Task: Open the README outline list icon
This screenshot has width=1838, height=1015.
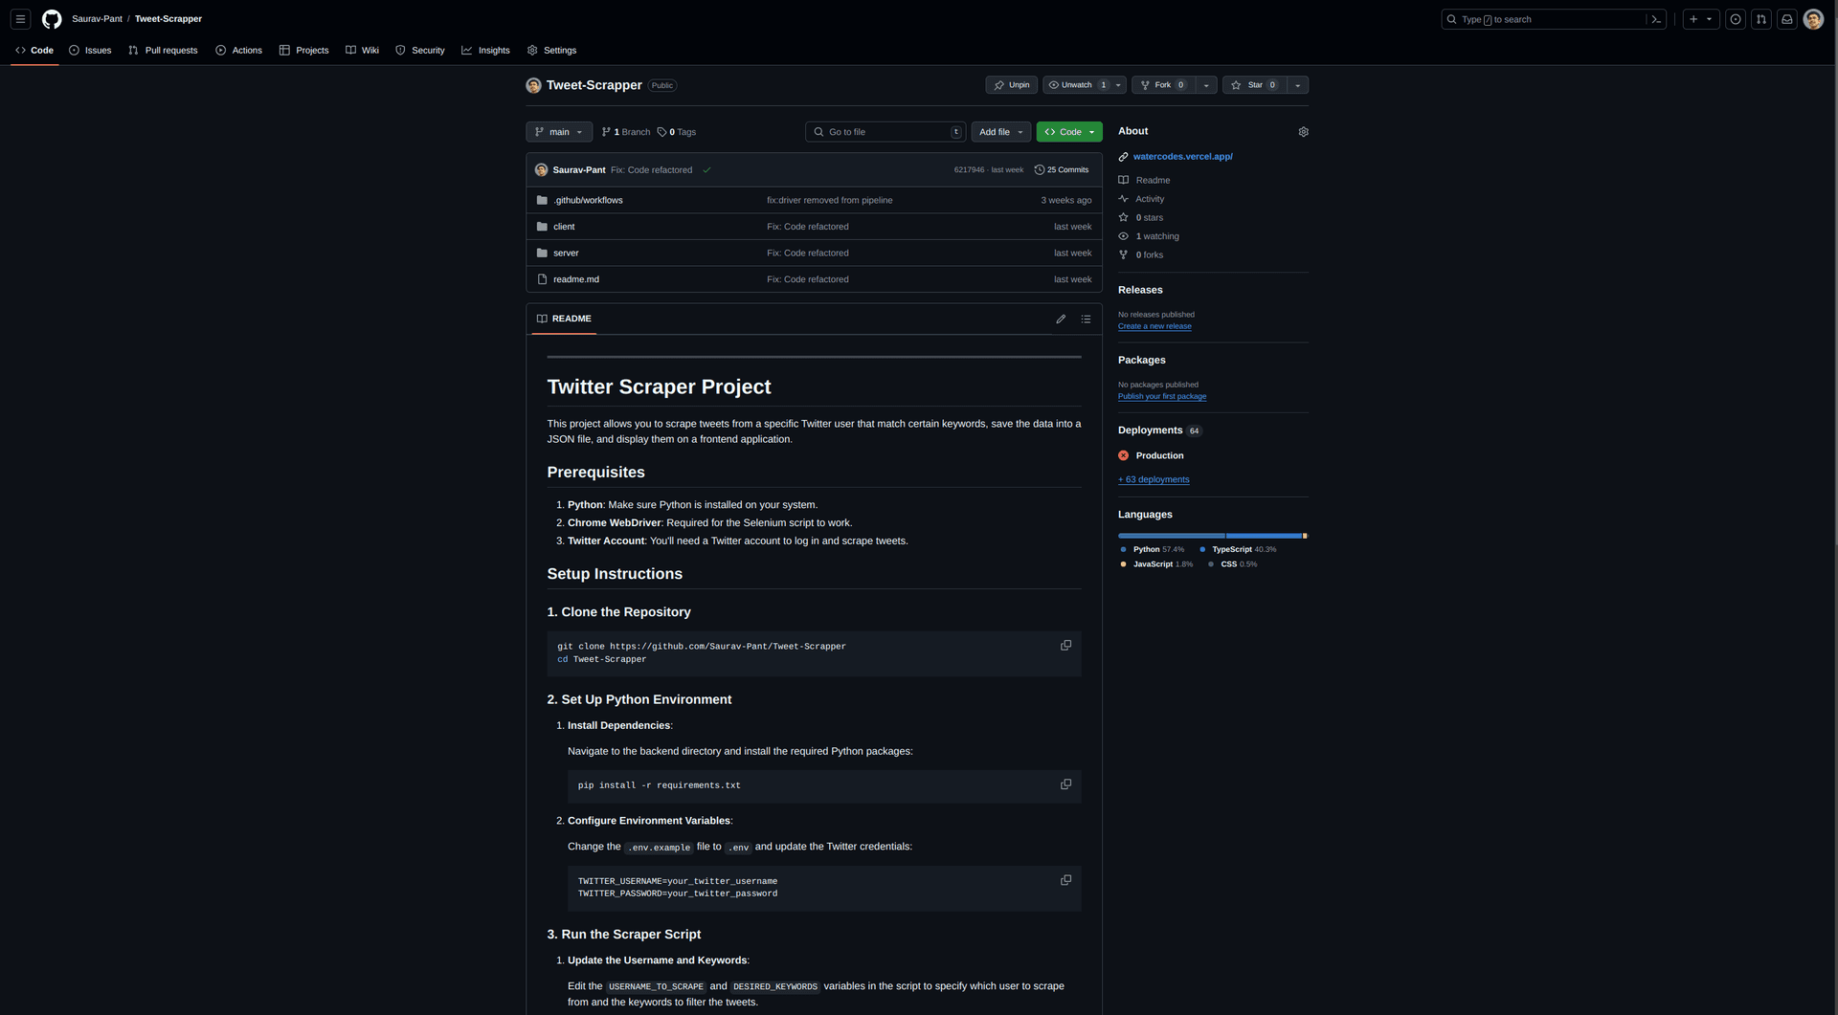Action: coord(1086,319)
